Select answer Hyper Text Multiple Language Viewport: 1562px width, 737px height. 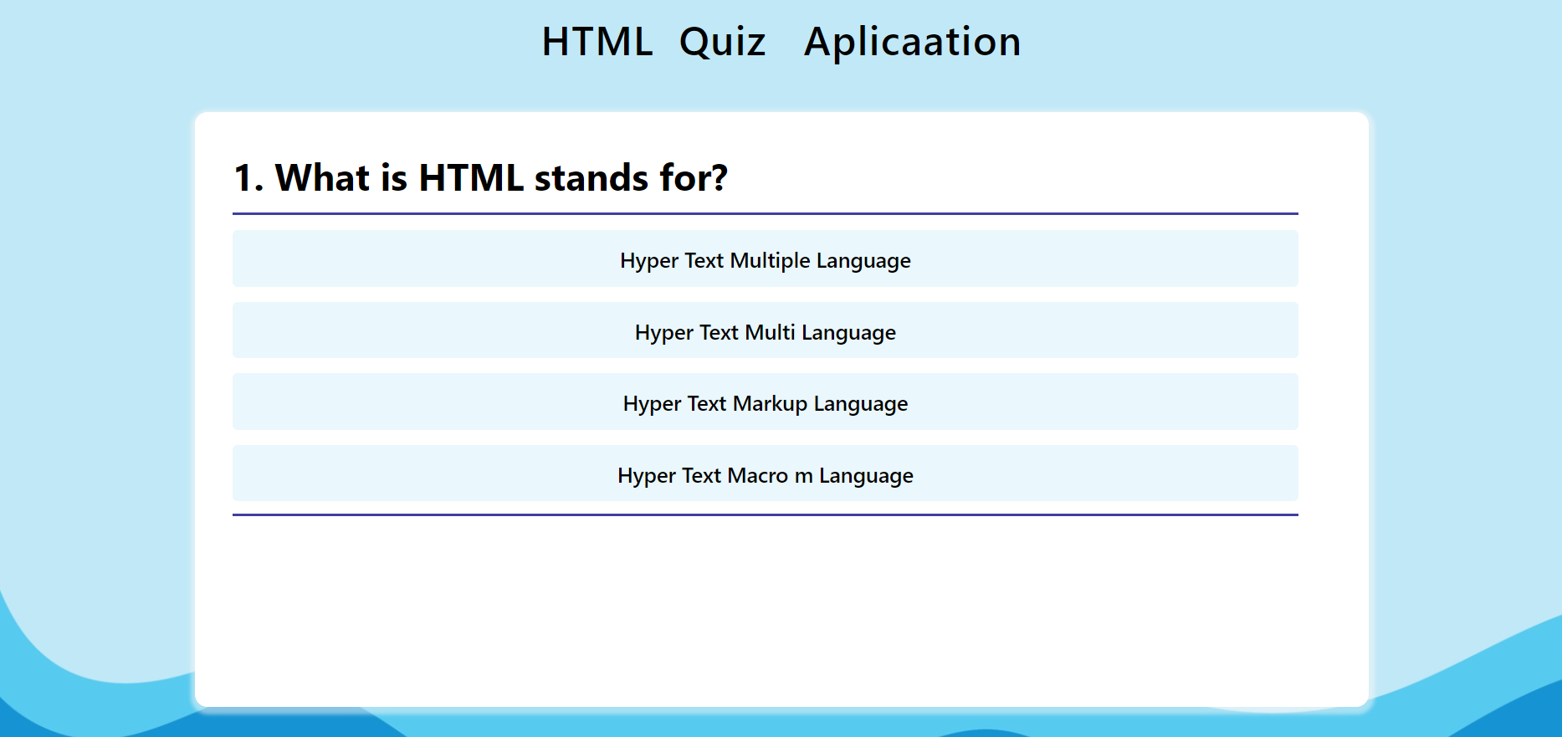765,259
